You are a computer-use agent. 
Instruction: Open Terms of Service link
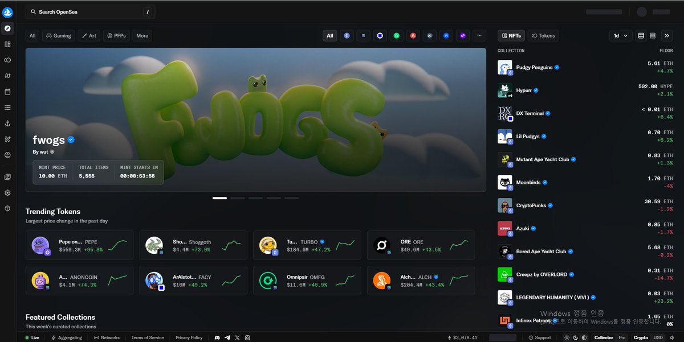coord(148,337)
